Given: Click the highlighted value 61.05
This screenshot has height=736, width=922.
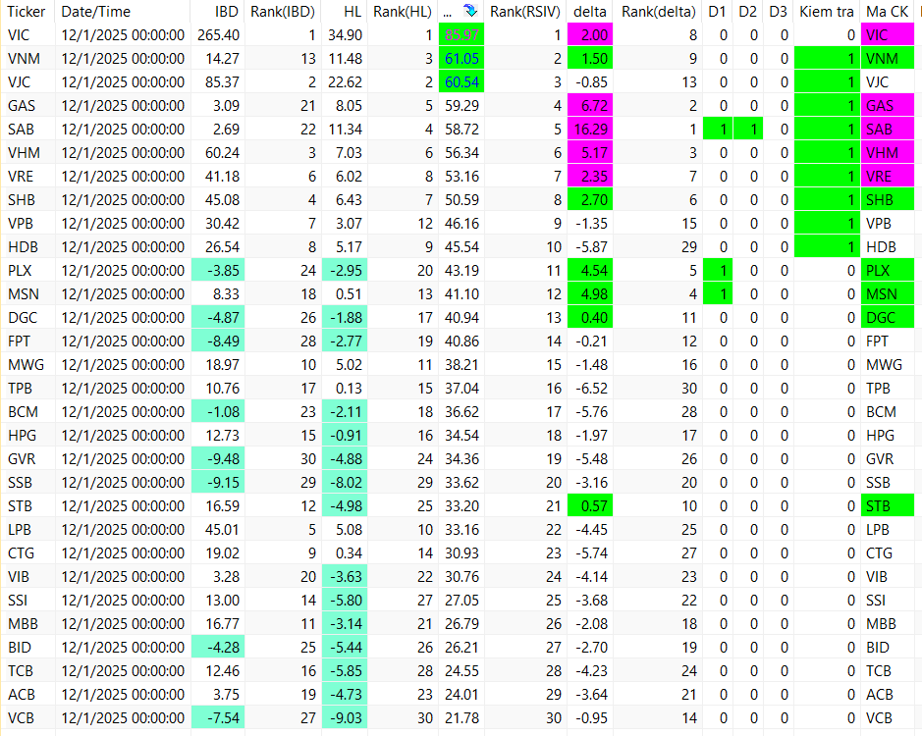Looking at the screenshot, I should 461,58.
